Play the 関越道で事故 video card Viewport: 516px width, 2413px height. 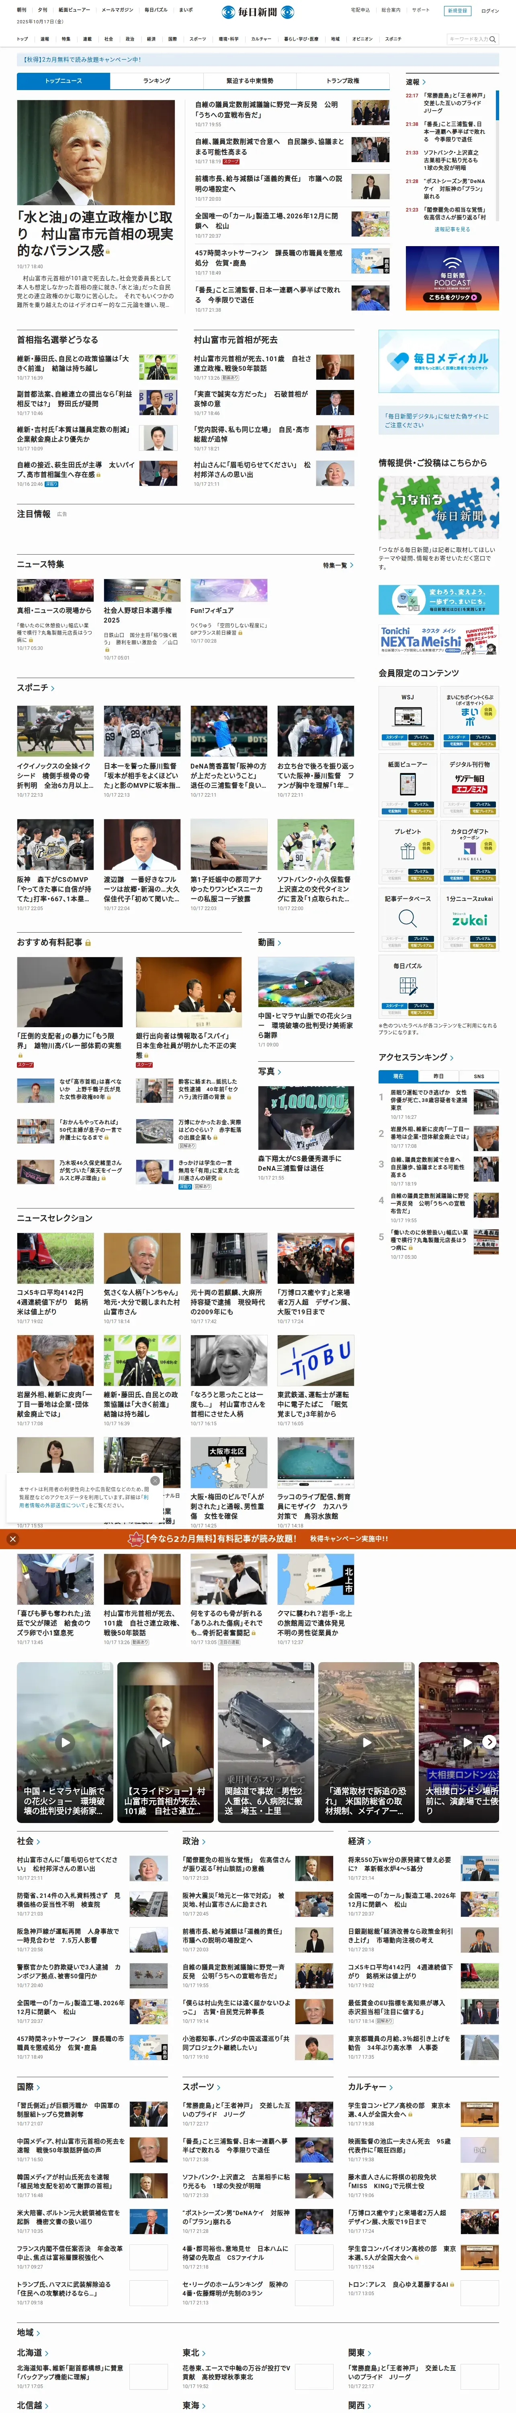266,1741
